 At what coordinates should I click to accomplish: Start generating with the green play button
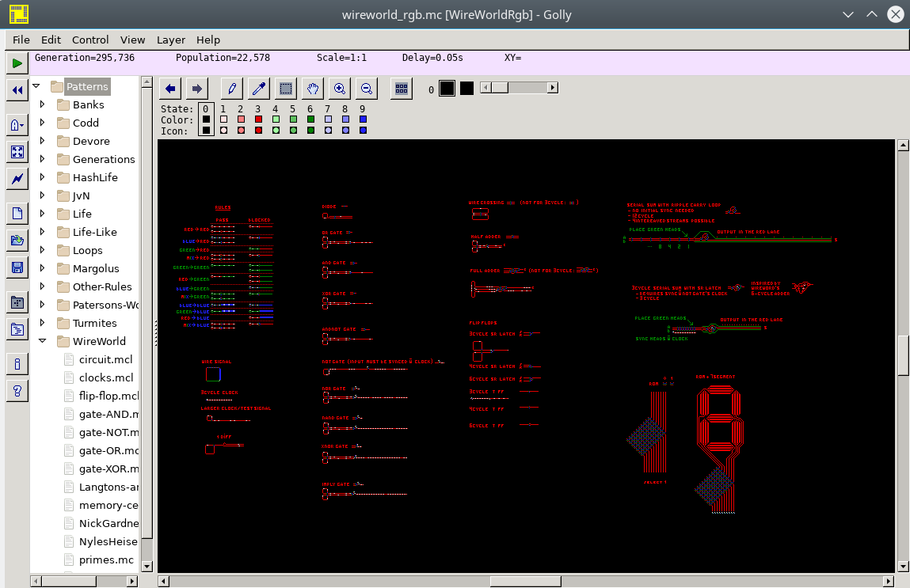click(x=17, y=63)
